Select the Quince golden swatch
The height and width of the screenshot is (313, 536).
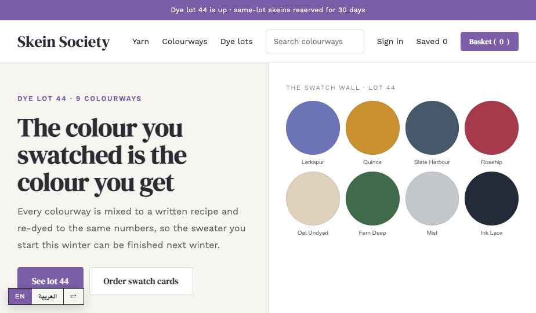pyautogui.click(x=372, y=128)
